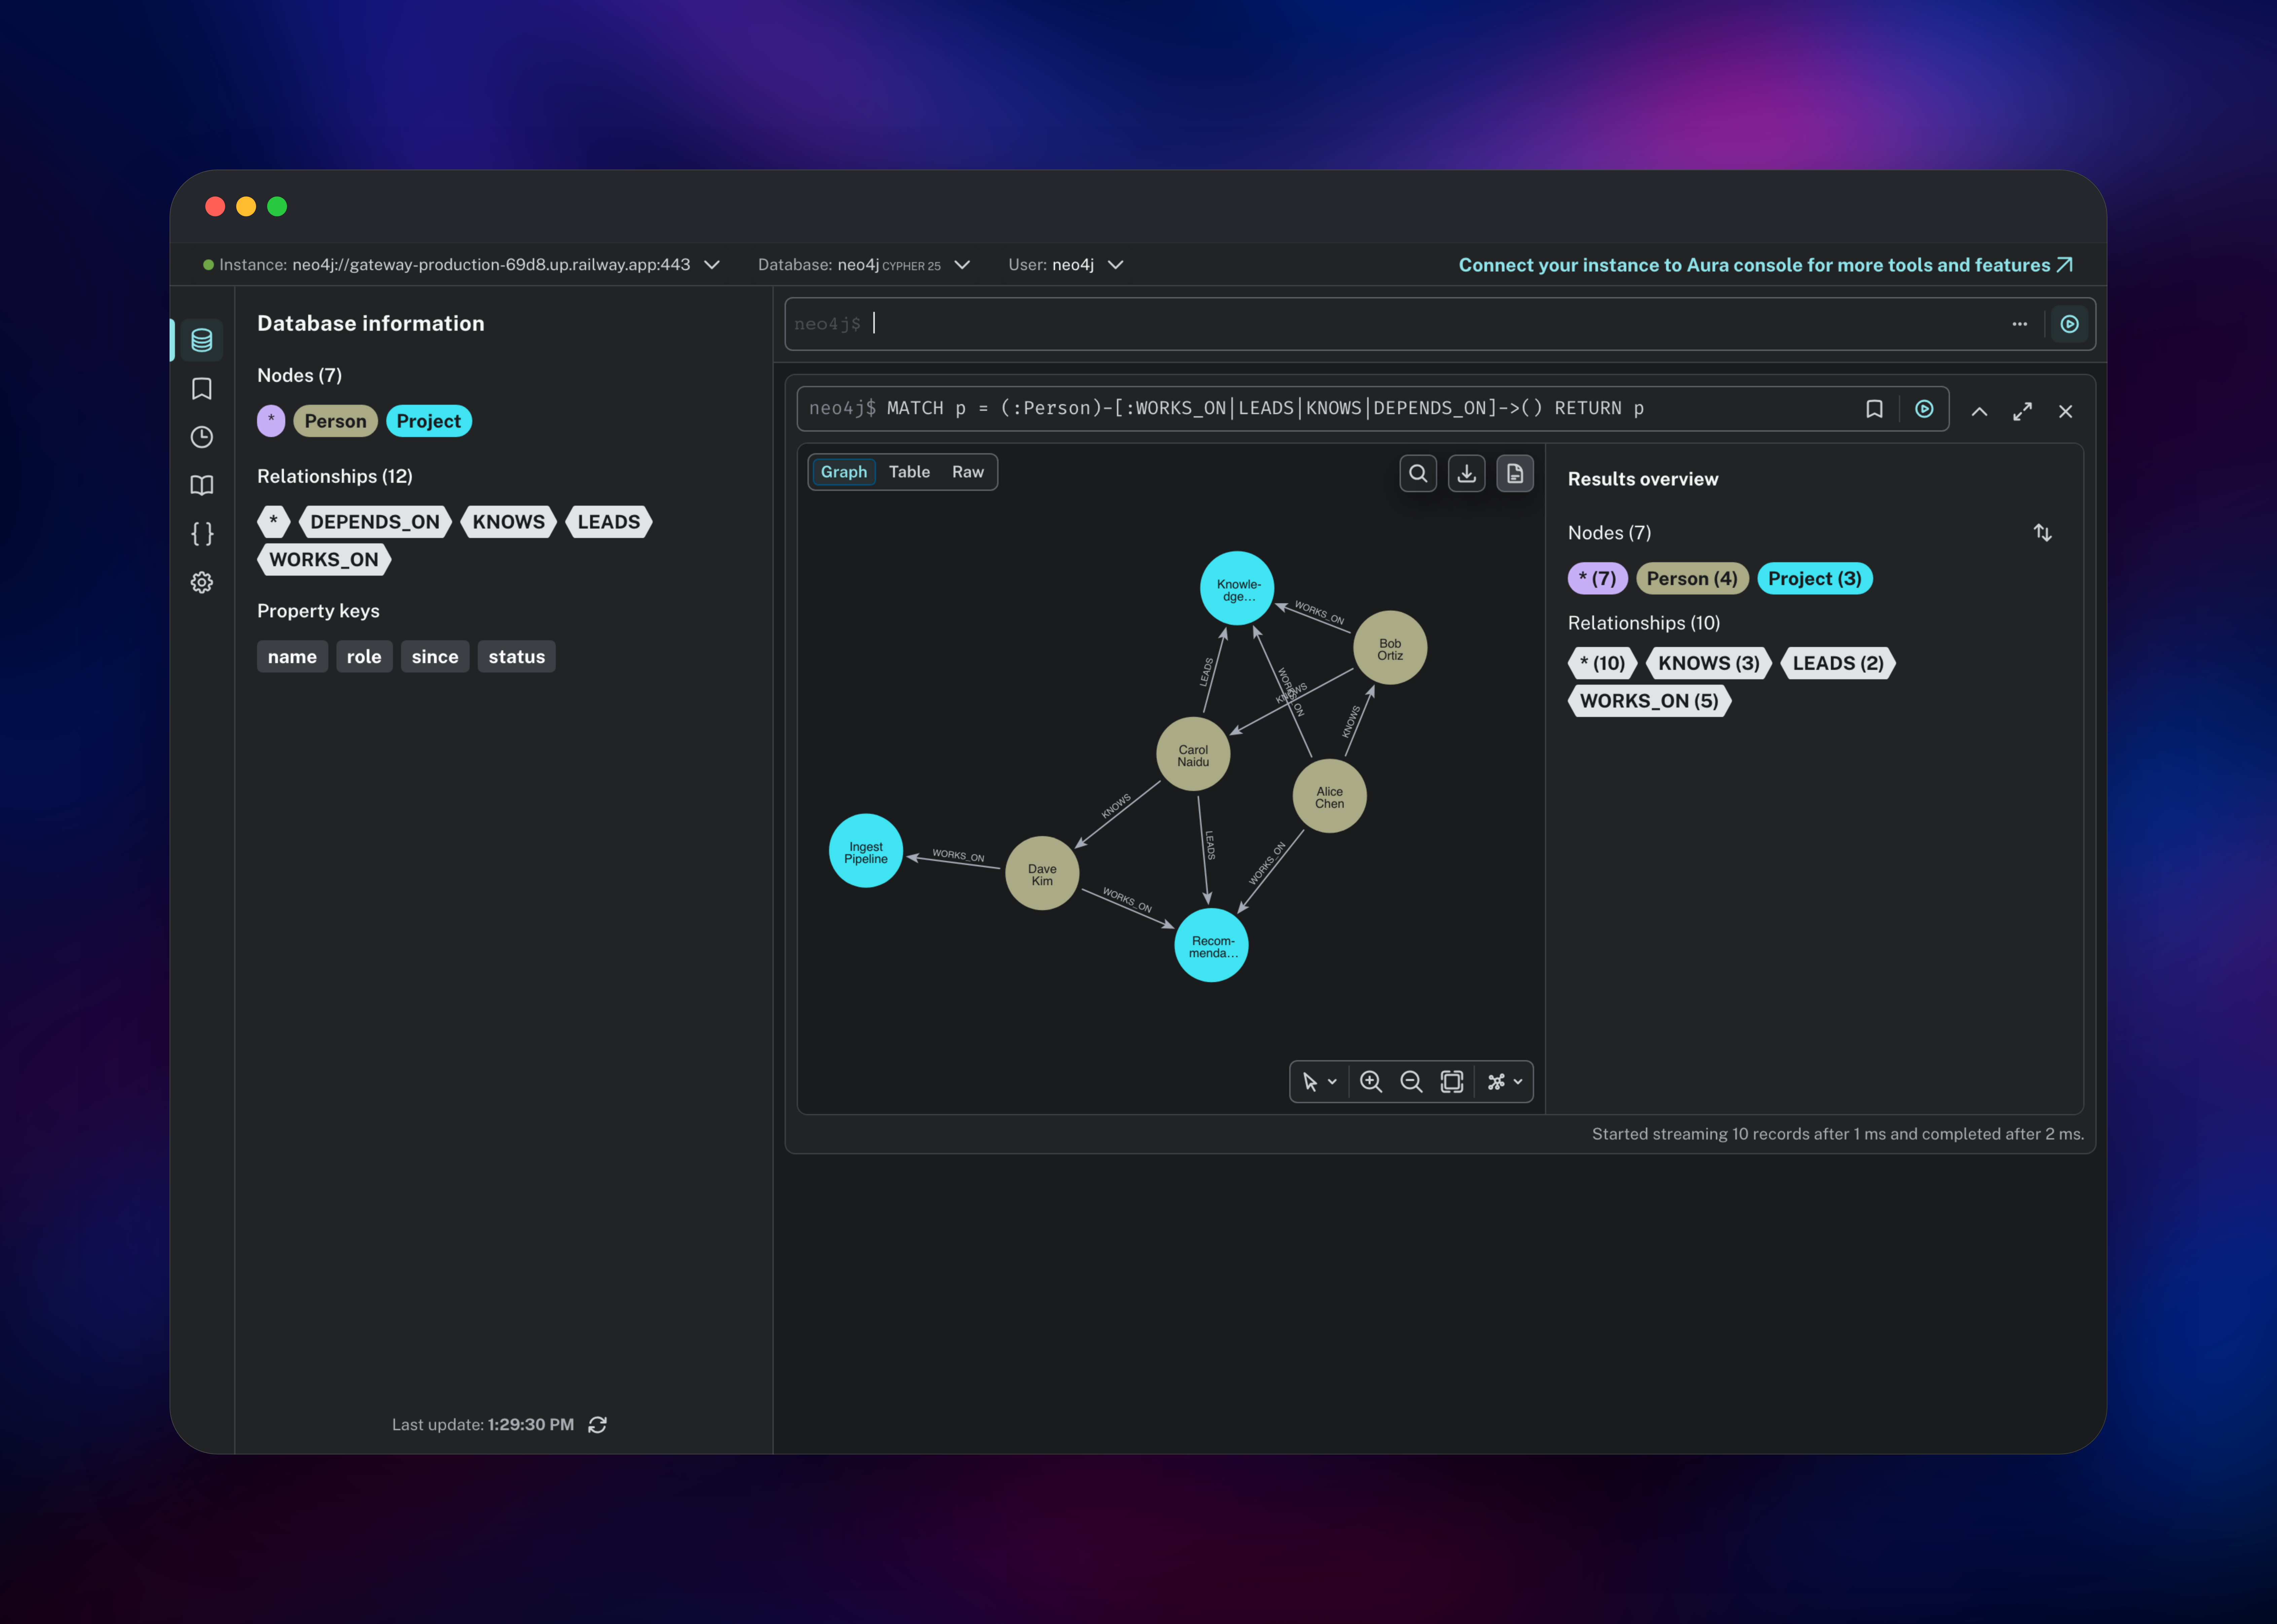This screenshot has height=1624, width=2277.
Task: Open the pointer selection mode dropdown
Action: pyautogui.click(x=1319, y=1082)
